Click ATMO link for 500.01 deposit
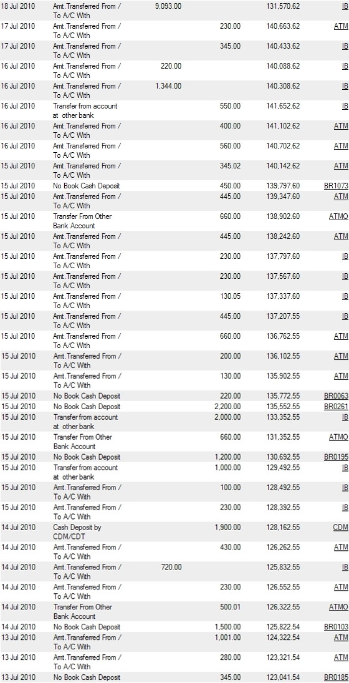Screen dimensions: 349x683 (338, 607)
